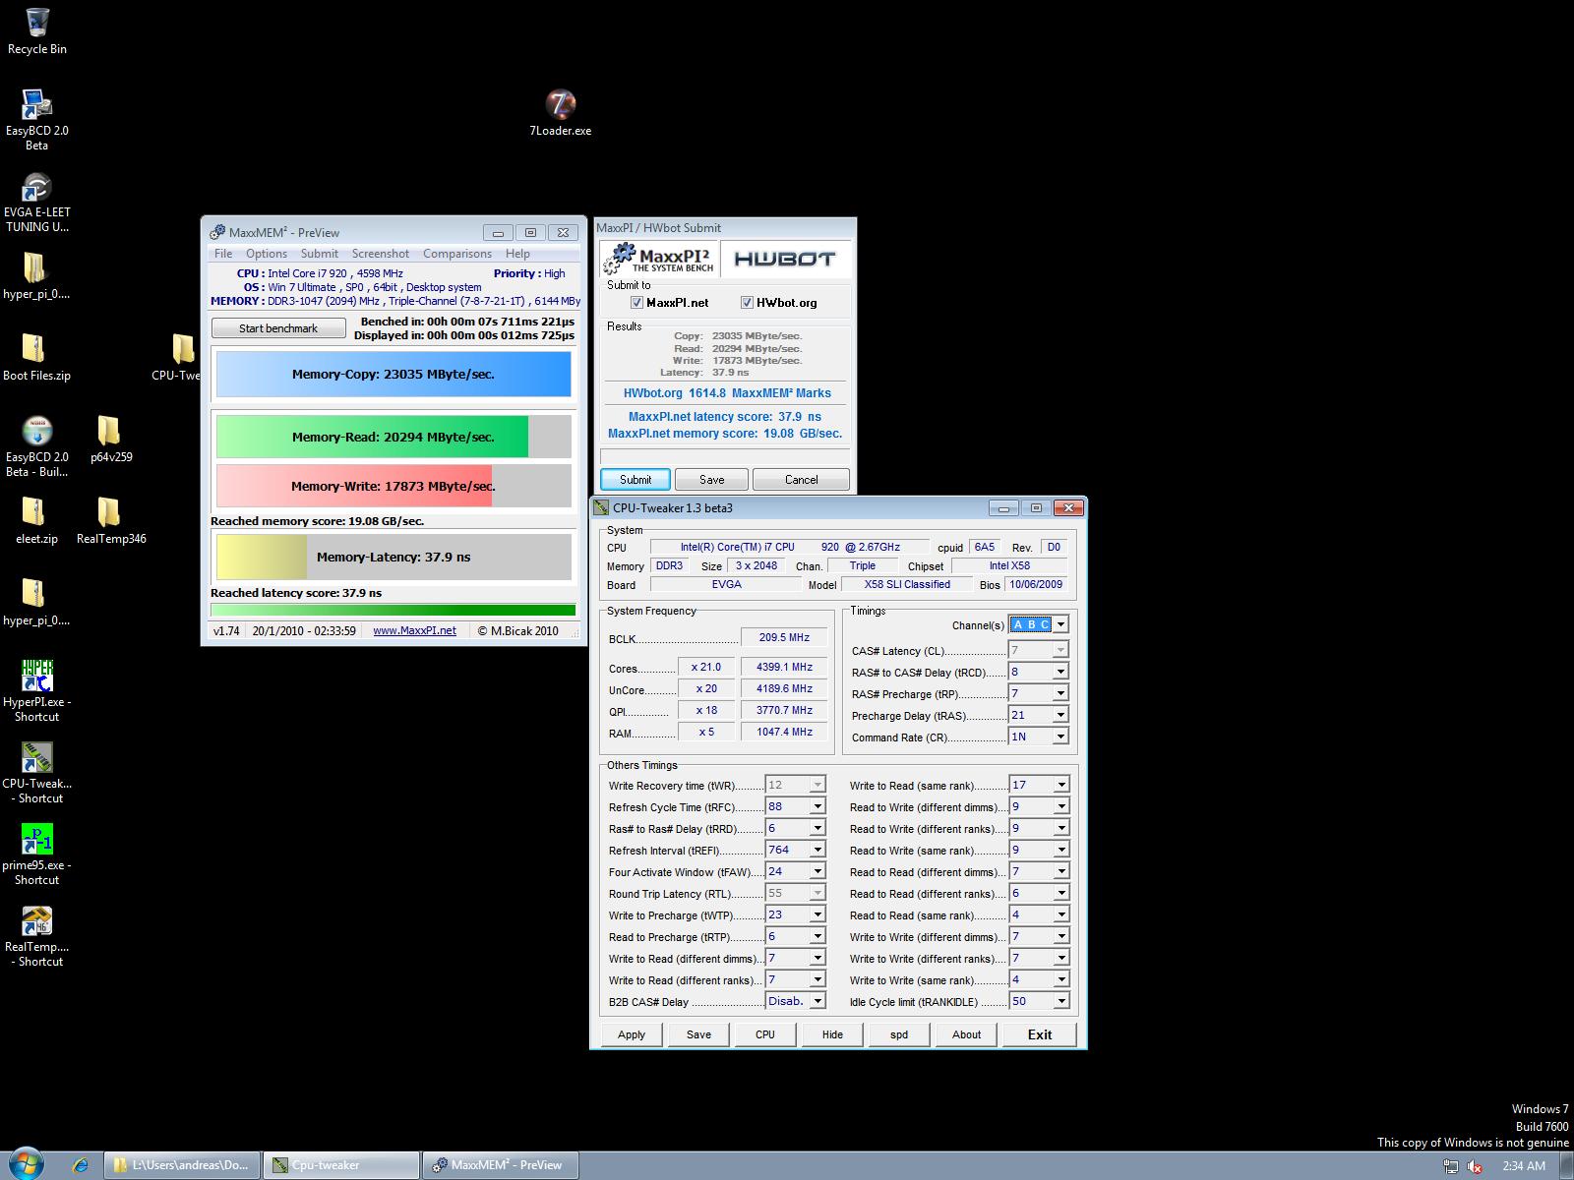Expand Refresh Cycle Time (tRFC) dropdown

[x=817, y=806]
